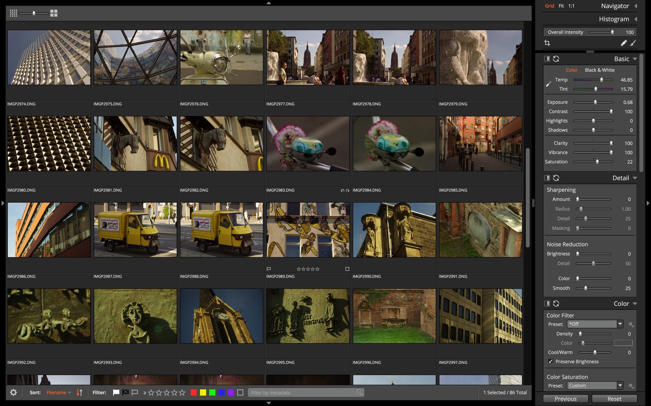The width and height of the screenshot is (651, 406).
Task: Rotate IMGP2983.DNG clockwise
Action: (x=347, y=190)
